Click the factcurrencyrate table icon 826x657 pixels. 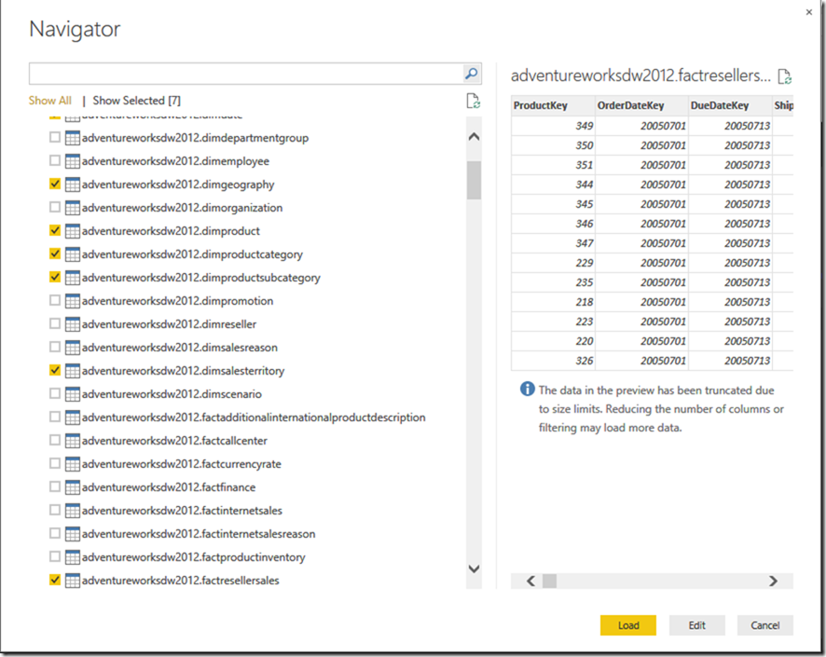click(72, 464)
